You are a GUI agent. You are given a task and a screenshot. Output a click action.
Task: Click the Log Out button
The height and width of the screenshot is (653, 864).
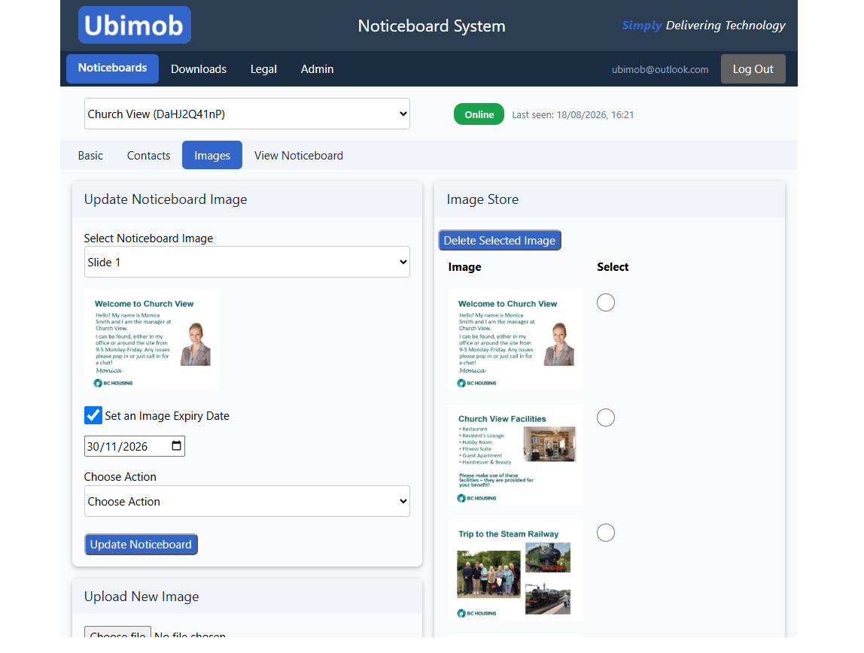point(753,68)
